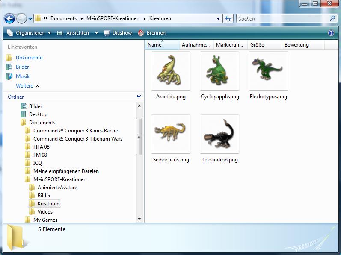Select Aractidu.png creature thumbnail
Screen dimensions: 341x255
pos(171,71)
